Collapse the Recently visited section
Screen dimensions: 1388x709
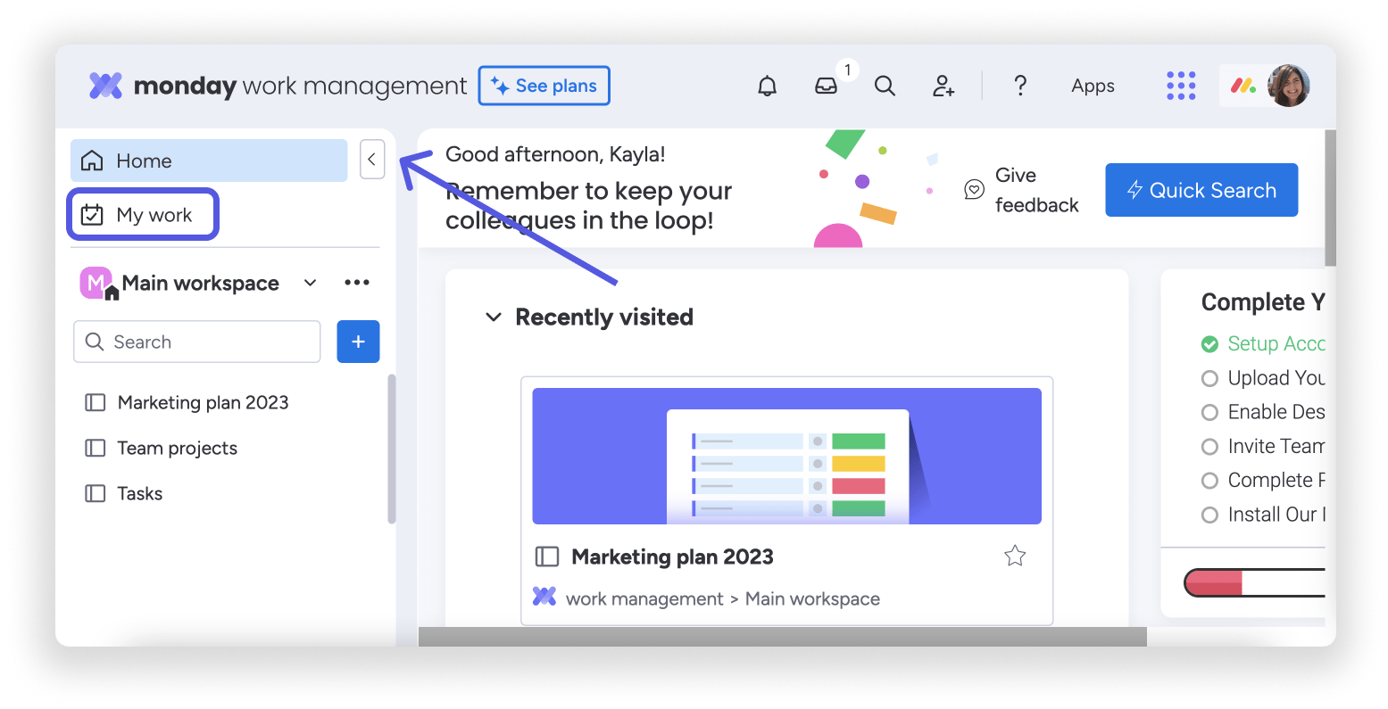click(493, 317)
